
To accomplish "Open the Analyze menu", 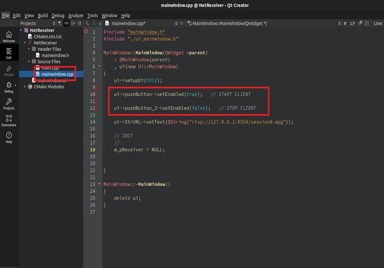I will point(76,15).
